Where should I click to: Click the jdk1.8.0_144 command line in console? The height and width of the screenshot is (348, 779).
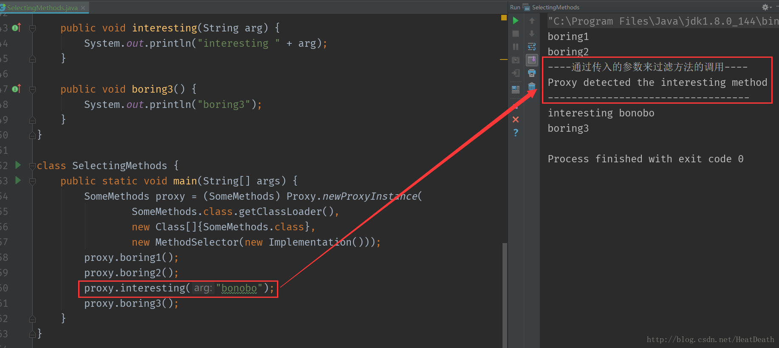coord(663,21)
